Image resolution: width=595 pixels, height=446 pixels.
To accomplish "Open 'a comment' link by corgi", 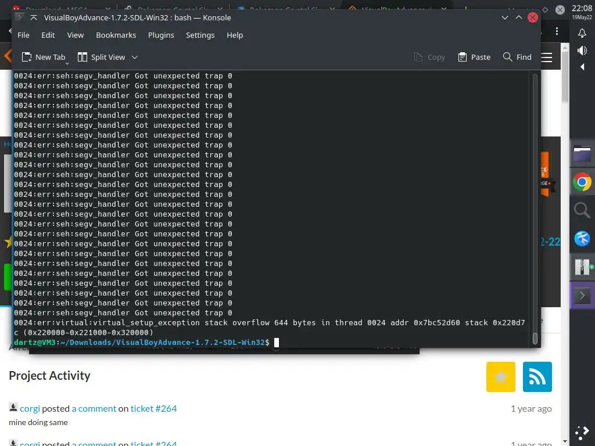I will pyautogui.click(x=94, y=408).
